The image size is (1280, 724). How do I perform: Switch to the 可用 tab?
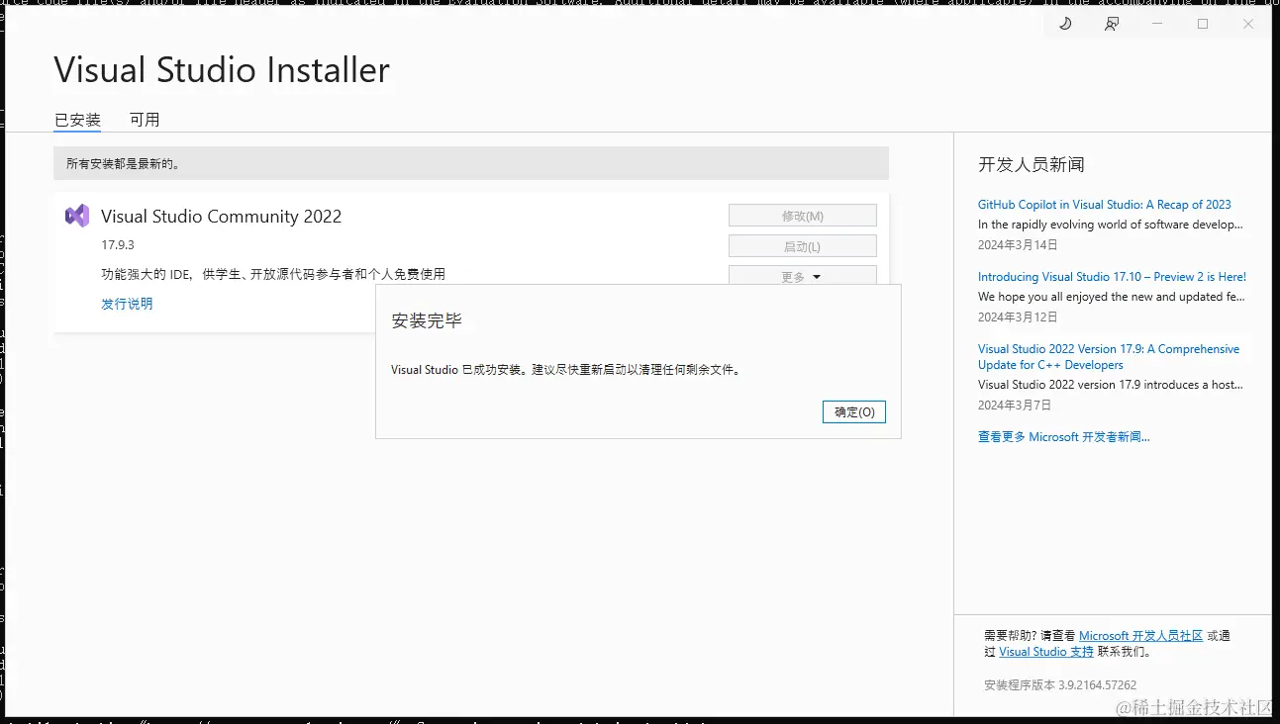click(145, 120)
